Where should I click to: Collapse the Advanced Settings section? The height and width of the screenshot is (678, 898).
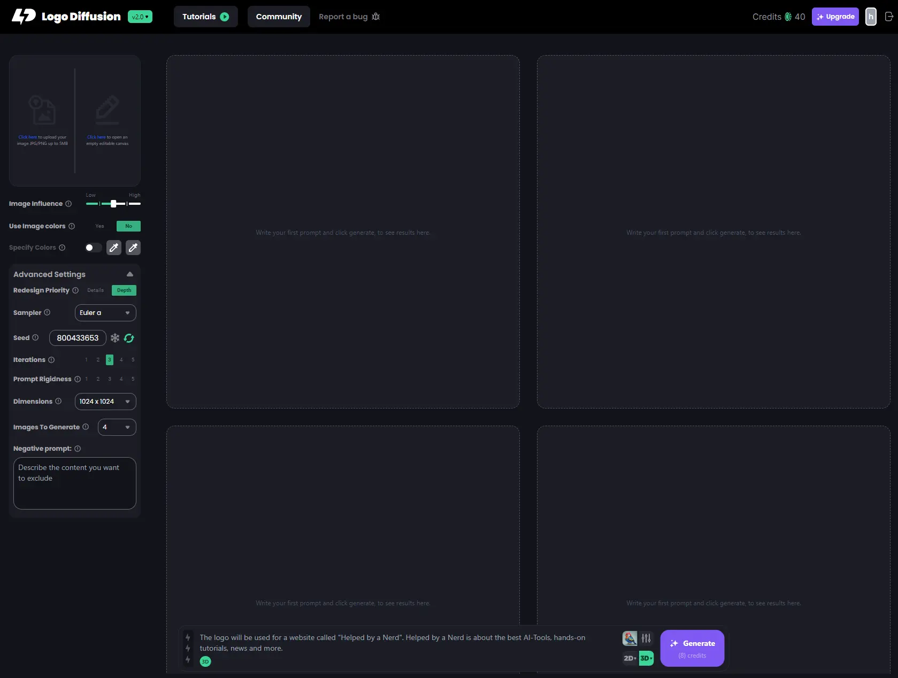[129, 274]
